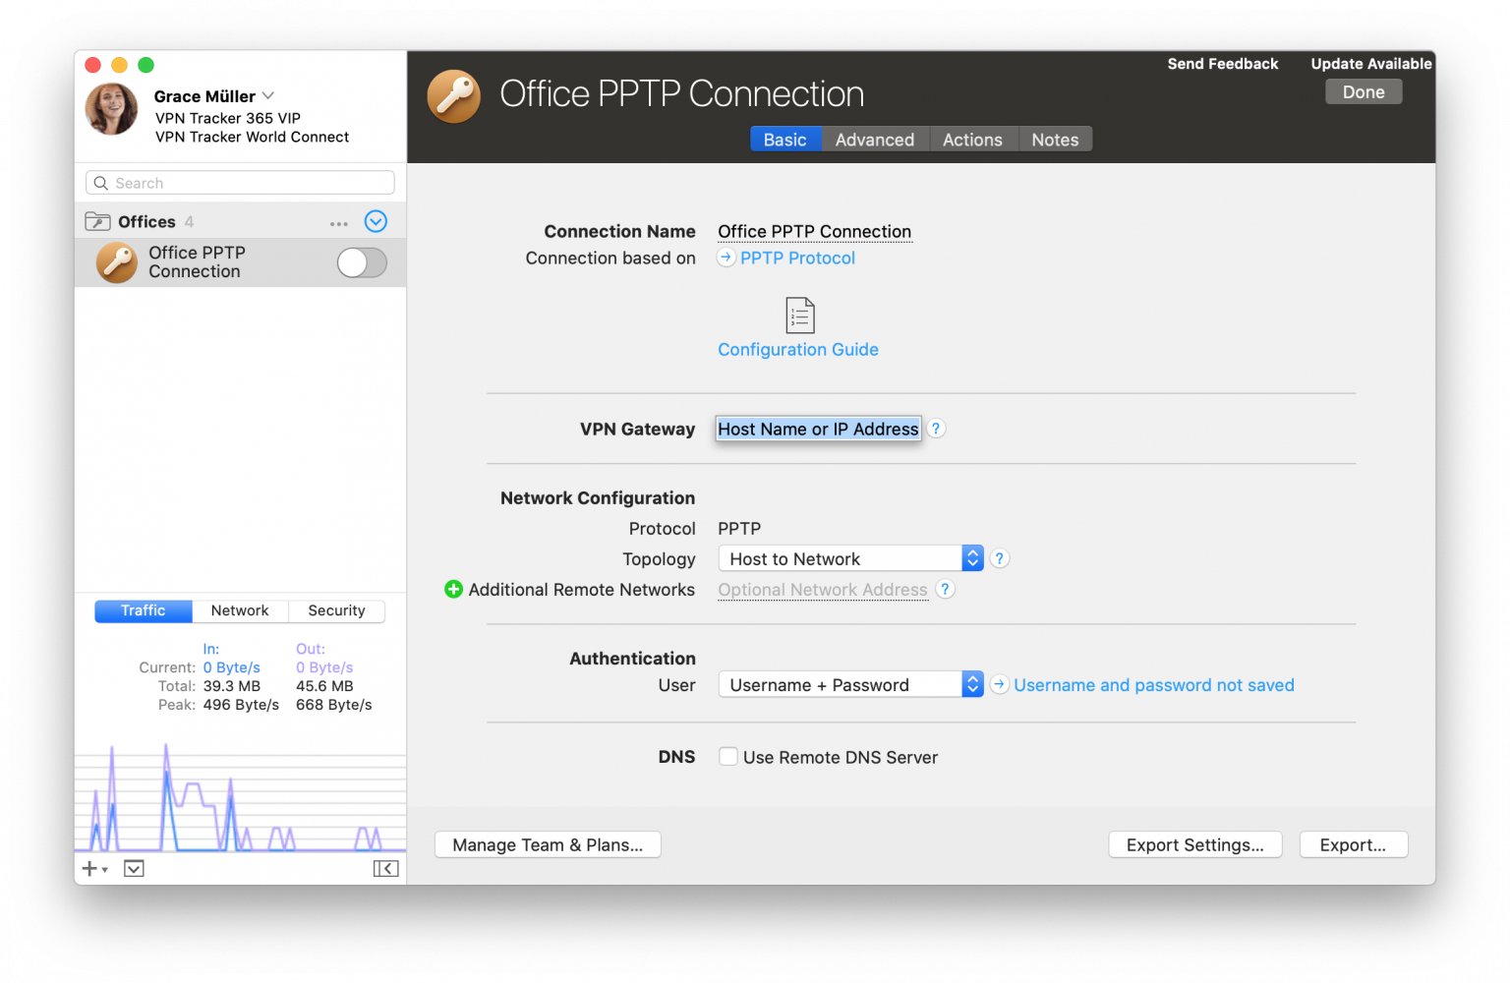This screenshot has width=1510, height=983.
Task: Collapse the Offices group chevron
Action: tap(376, 221)
